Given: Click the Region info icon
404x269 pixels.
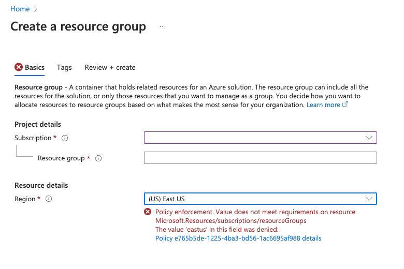Looking at the screenshot, I should coord(49,199).
